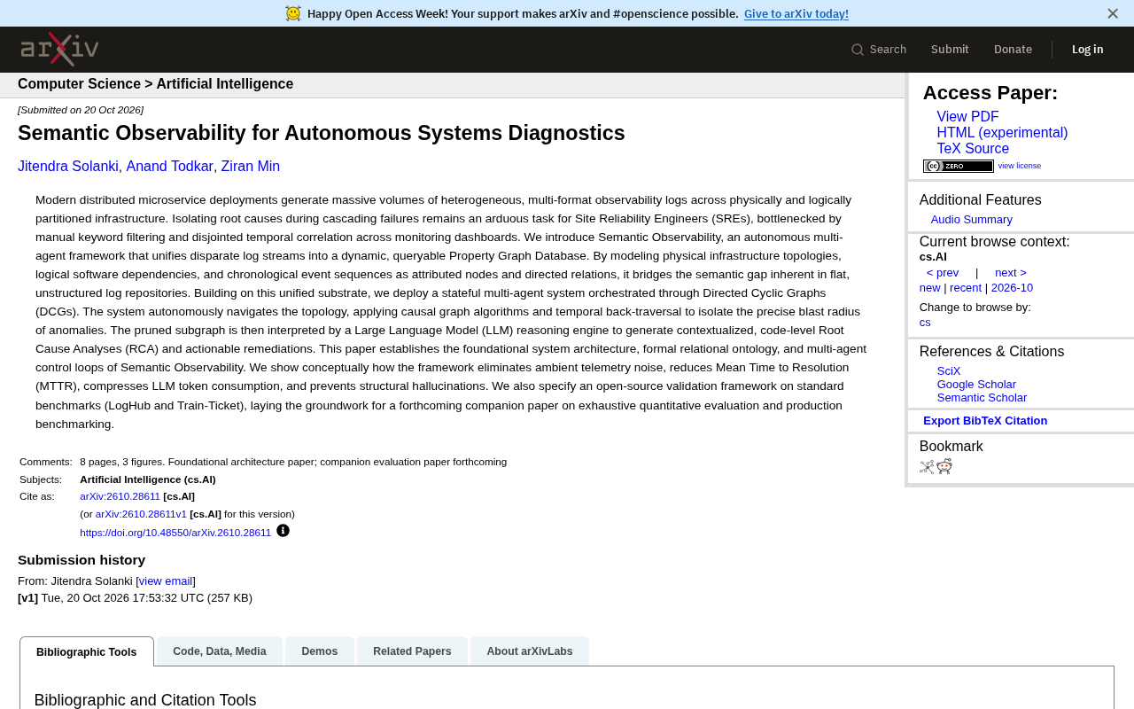Click the view email link

click(166, 581)
